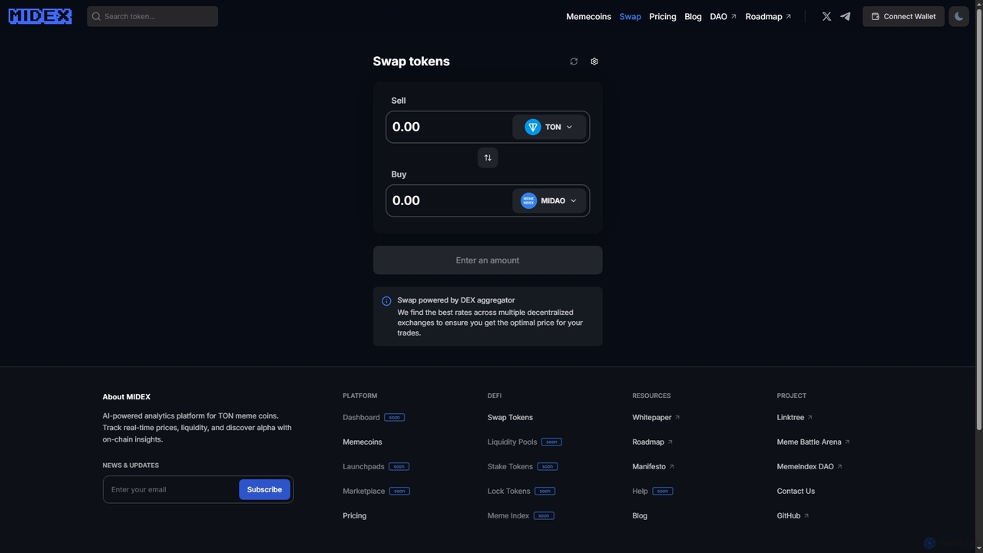983x553 pixels.
Task: Click the info icon in aggregator notice
Action: point(386,301)
